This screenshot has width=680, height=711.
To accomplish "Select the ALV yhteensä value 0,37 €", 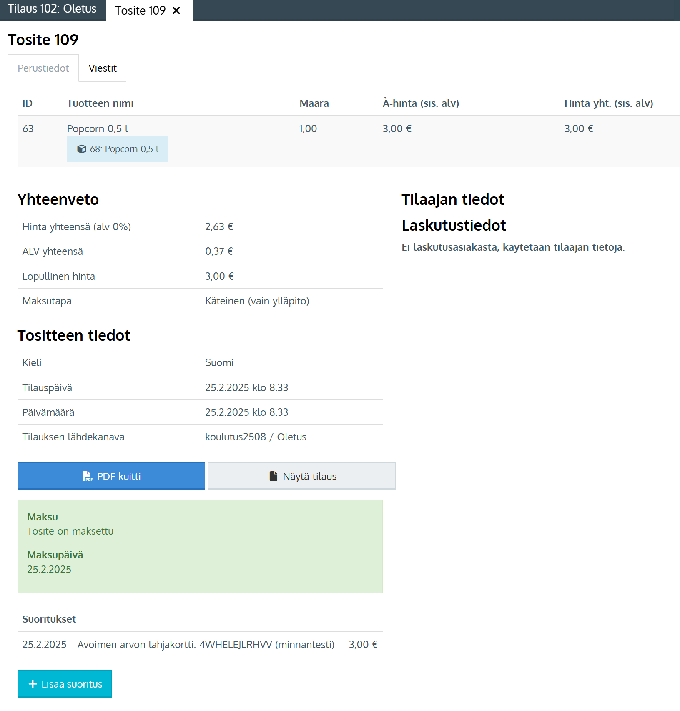I will click(x=219, y=251).
